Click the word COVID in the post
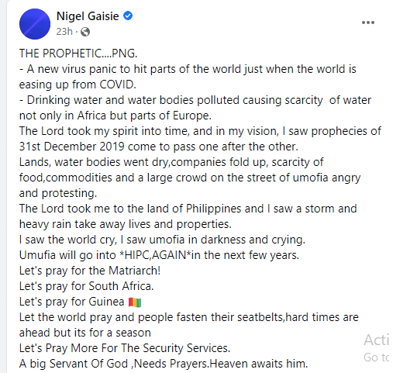 point(118,85)
